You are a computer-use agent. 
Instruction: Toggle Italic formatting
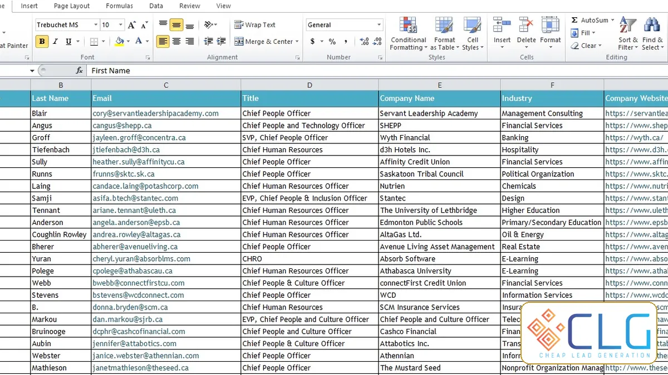pyautogui.click(x=56, y=41)
